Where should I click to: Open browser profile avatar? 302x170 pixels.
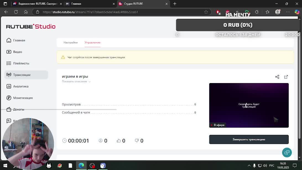(278, 12)
